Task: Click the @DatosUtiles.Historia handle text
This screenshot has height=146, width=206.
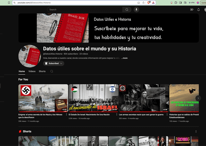Action: pyautogui.click(x=53, y=54)
